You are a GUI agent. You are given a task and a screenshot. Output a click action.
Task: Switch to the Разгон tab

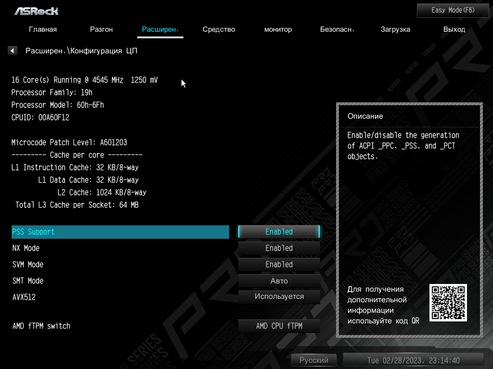[101, 29]
